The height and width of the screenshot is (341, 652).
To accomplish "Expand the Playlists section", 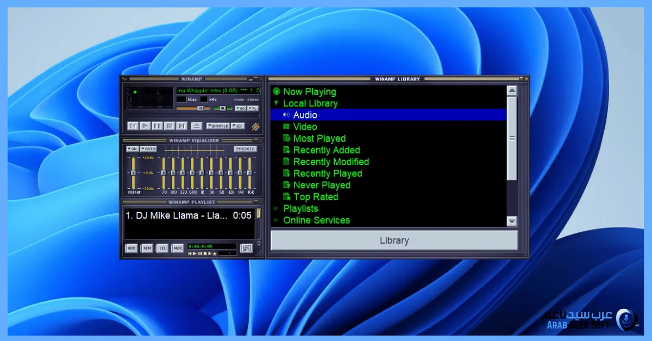I will [276, 208].
